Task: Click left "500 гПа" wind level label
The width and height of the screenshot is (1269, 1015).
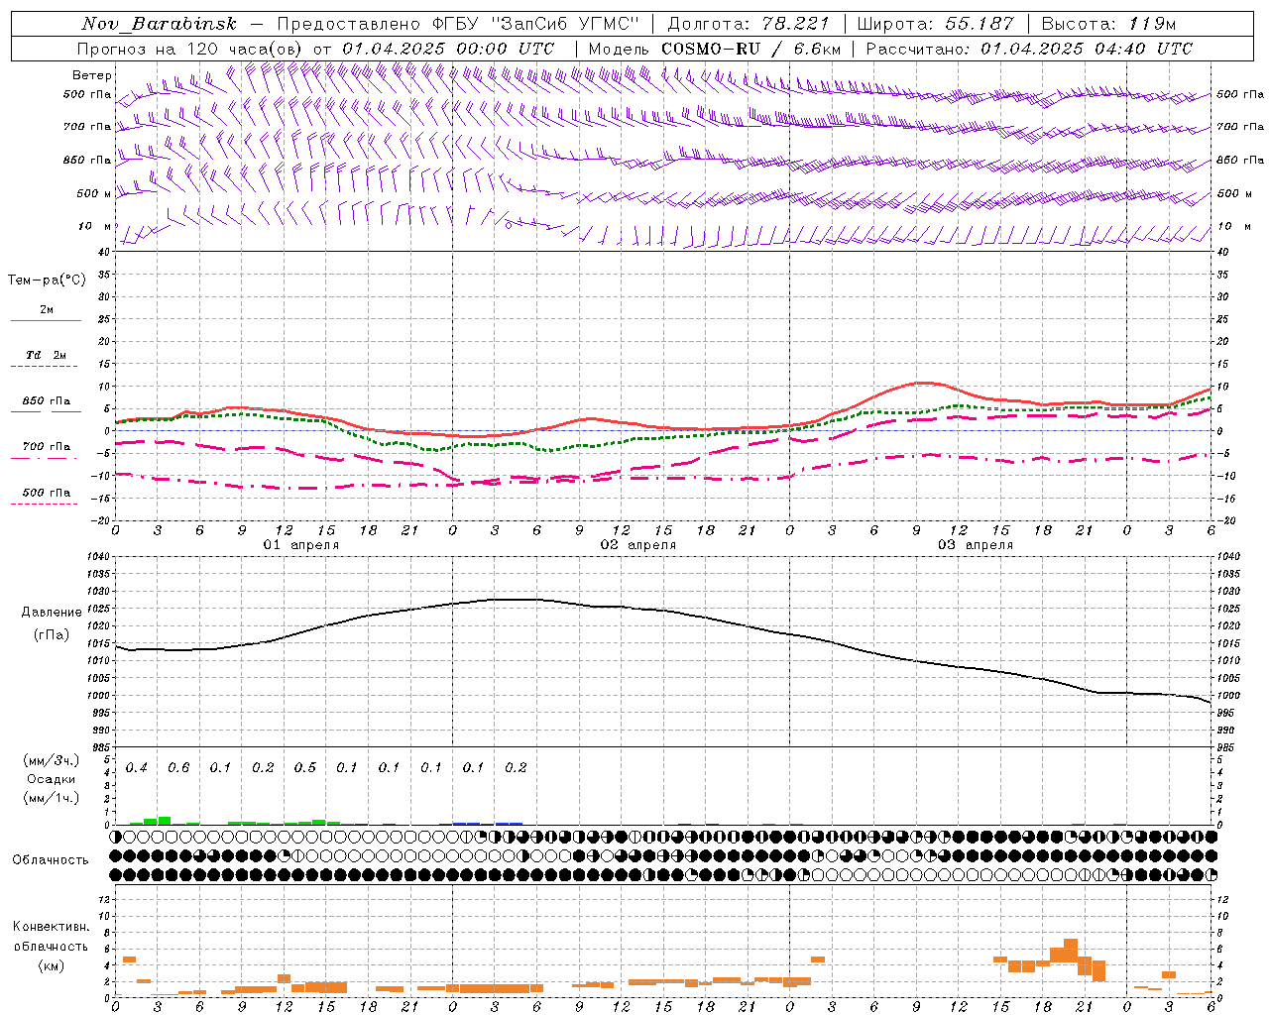Action: (x=87, y=95)
